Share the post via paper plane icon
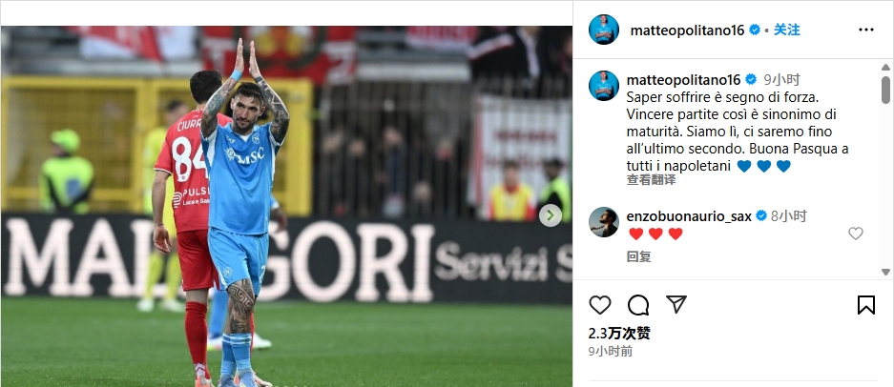894x387 pixels. tap(676, 304)
